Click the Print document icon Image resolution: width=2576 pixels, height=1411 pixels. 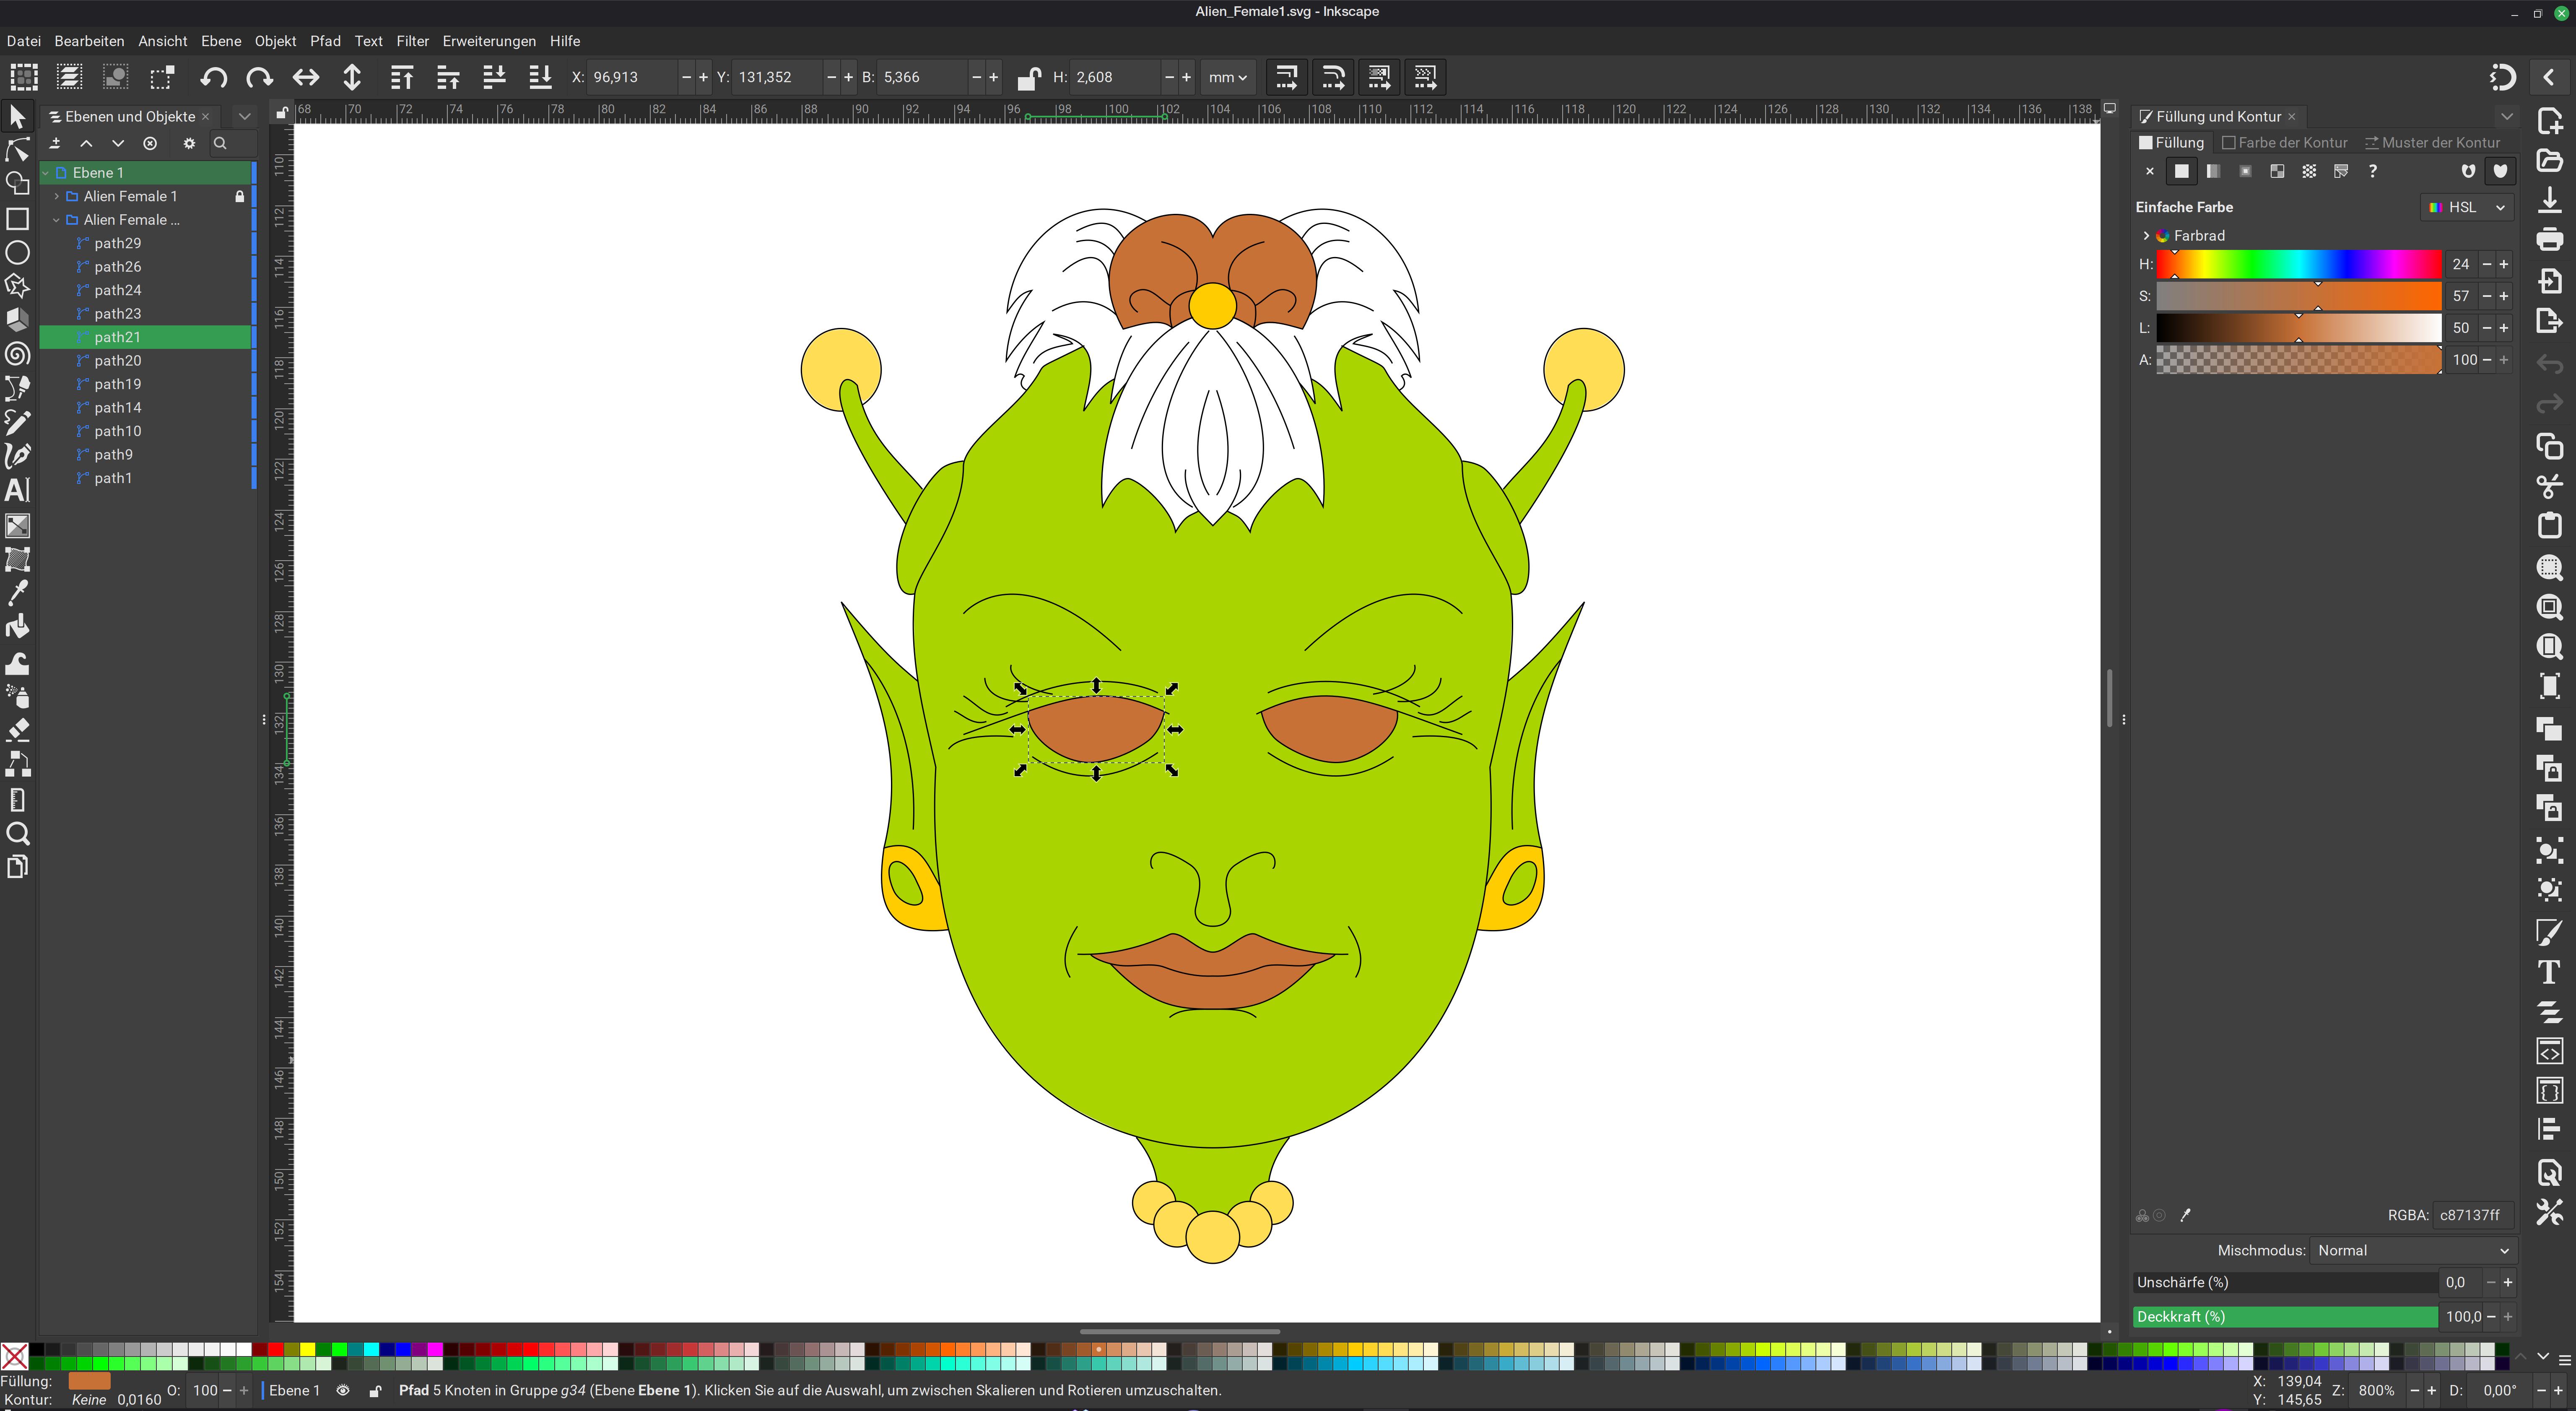[x=2550, y=240]
